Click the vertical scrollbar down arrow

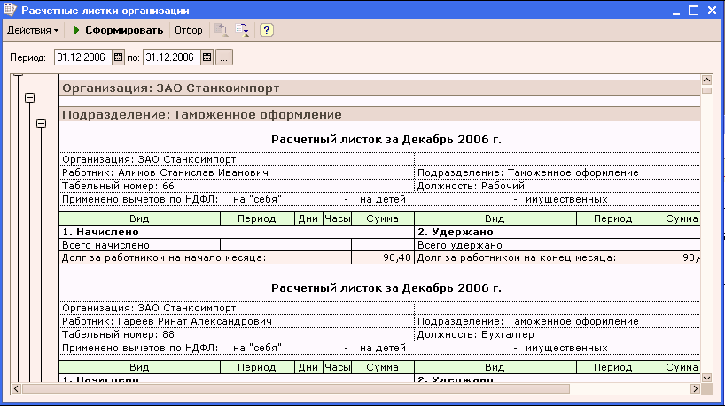point(706,377)
